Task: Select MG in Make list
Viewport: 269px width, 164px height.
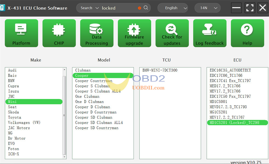Action: coord(34,133)
